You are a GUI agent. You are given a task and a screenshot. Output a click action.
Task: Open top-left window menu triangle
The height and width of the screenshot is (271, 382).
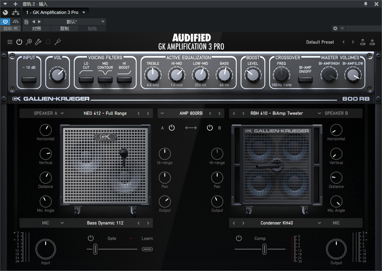(x=5, y=4)
